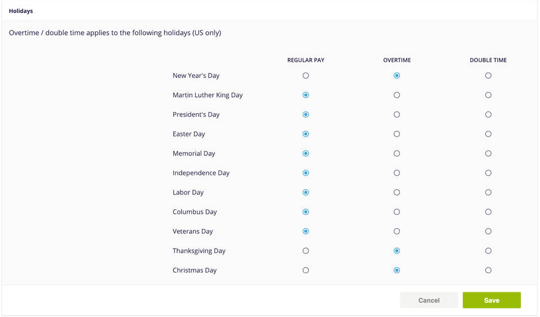This screenshot has height=317, width=540.
Task: Set Independence Day to Overtime
Action: tap(397, 173)
